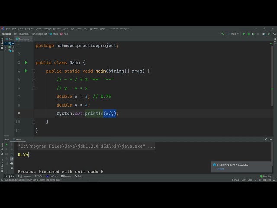Open the VCS menu
277x208 pixels.
pyautogui.click(x=86, y=29)
